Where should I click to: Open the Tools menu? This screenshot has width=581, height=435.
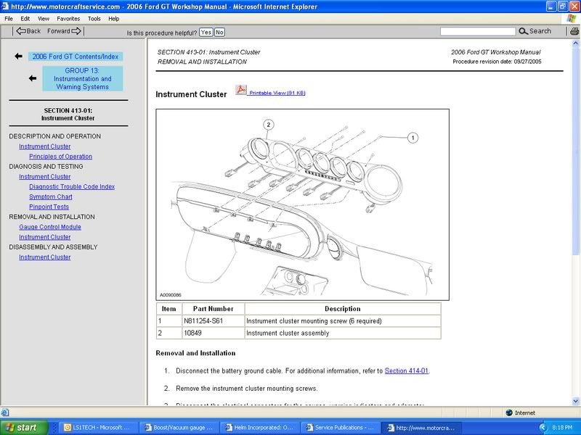click(x=94, y=19)
